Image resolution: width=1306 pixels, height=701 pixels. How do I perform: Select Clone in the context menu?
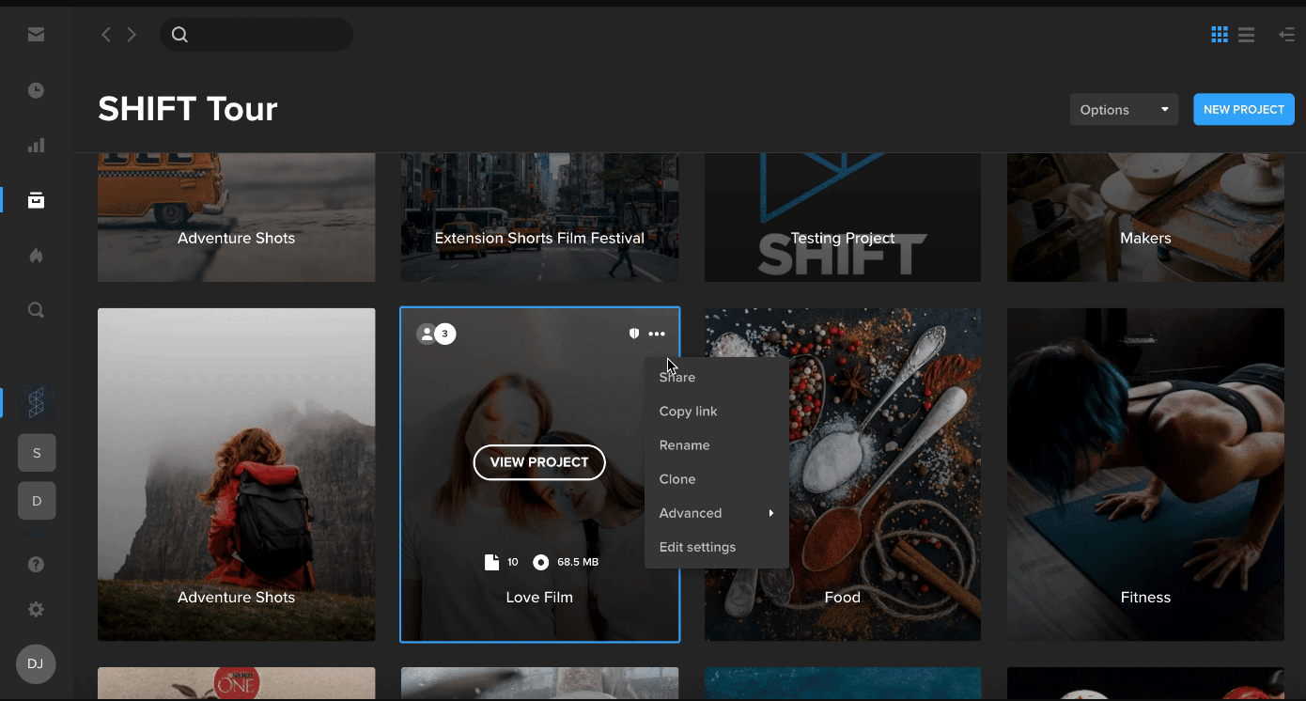tap(677, 478)
